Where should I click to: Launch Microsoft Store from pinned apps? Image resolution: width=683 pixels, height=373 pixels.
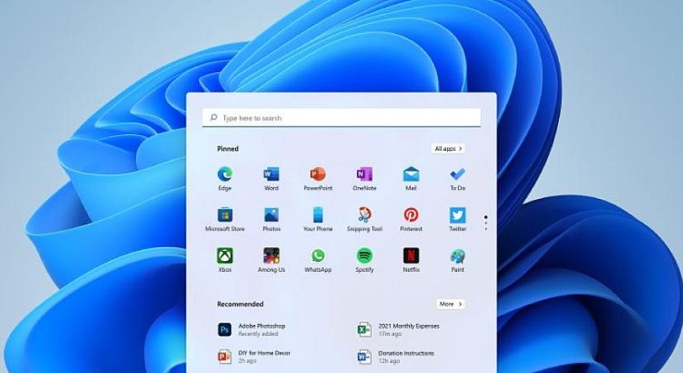tap(224, 215)
